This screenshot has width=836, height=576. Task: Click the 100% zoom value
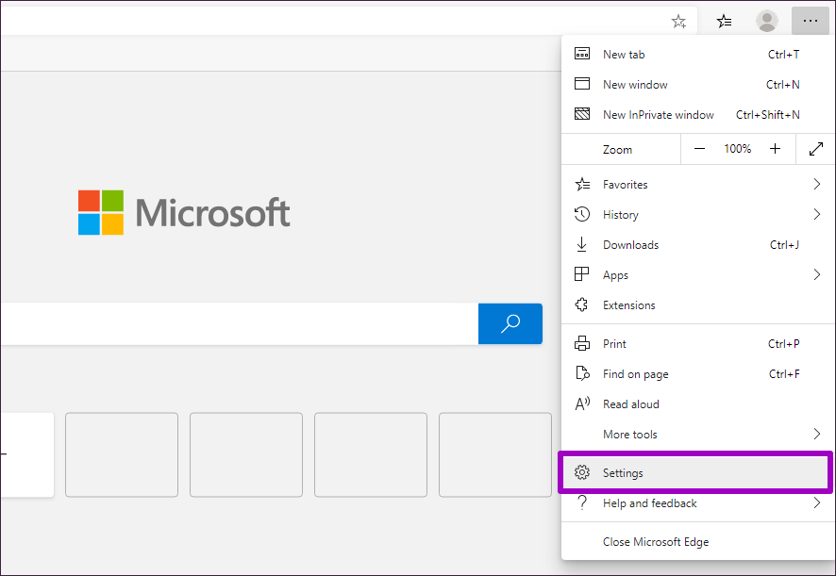tap(737, 149)
